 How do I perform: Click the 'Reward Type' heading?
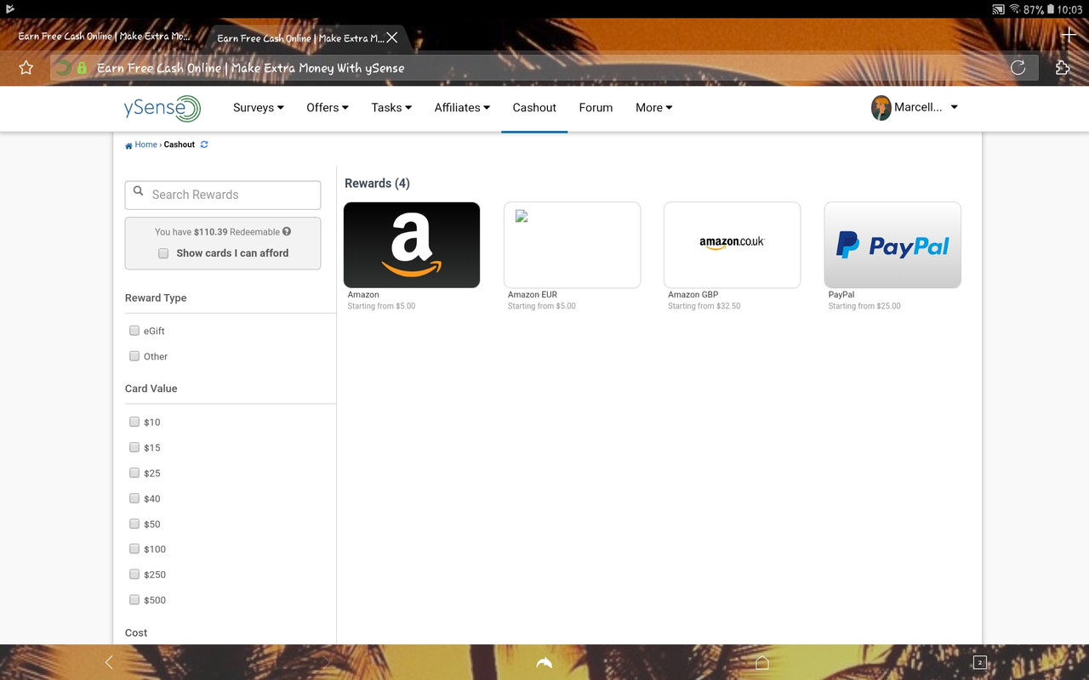(x=156, y=298)
